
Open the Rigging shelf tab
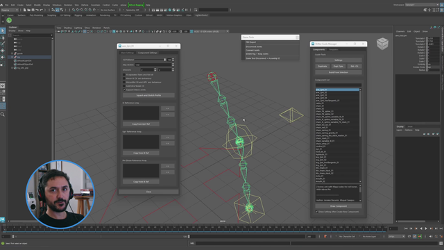78,15
